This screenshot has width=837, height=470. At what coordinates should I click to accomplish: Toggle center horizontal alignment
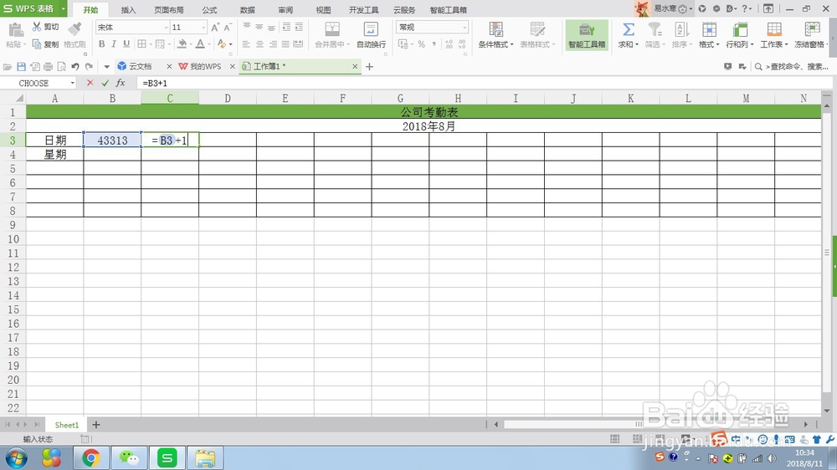click(x=259, y=44)
